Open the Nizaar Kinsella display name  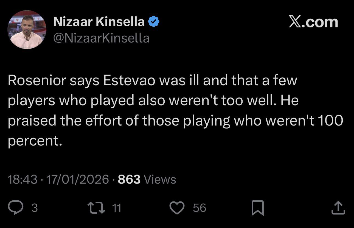pyautogui.click(x=99, y=22)
